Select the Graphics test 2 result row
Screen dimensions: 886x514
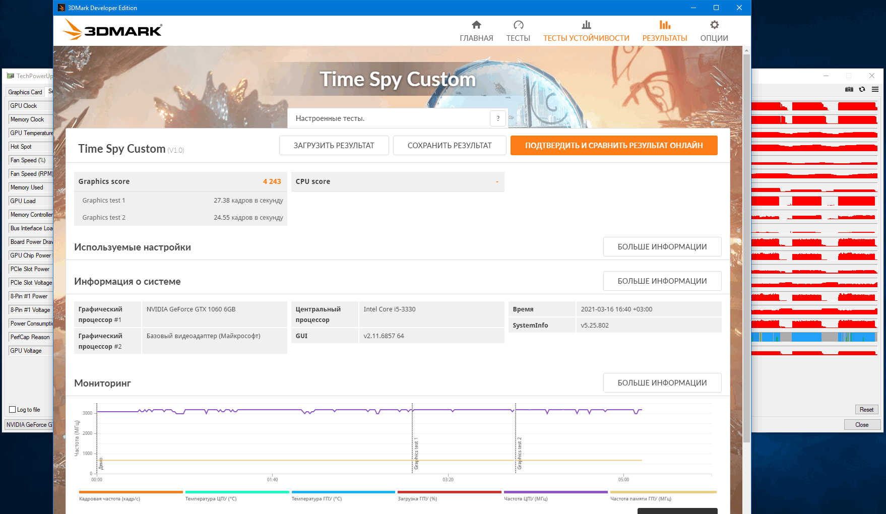pos(180,217)
